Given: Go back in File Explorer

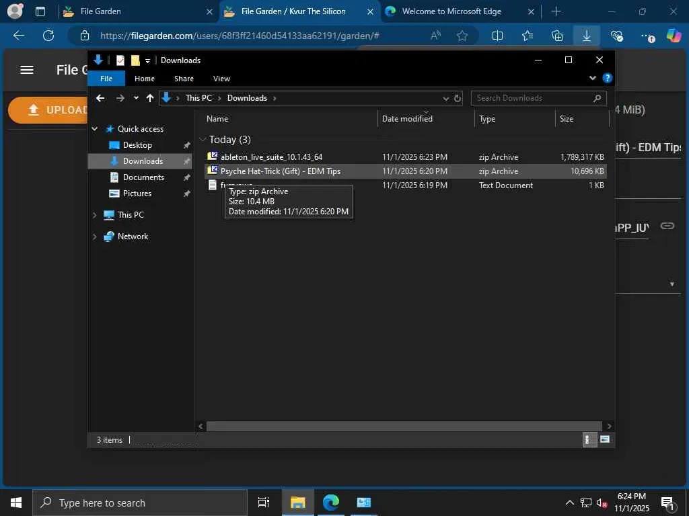Looking at the screenshot, I should [x=100, y=98].
